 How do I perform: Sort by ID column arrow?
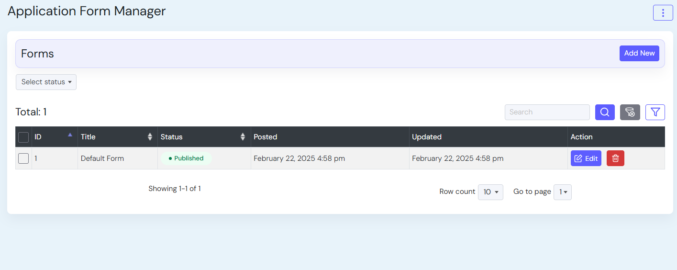pyautogui.click(x=70, y=135)
